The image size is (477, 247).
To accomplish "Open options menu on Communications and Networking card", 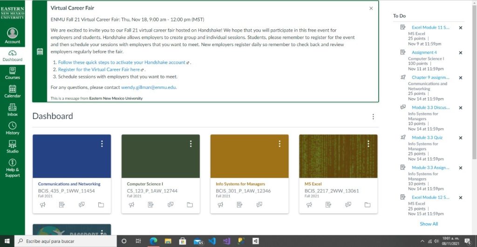I will (102, 144).
